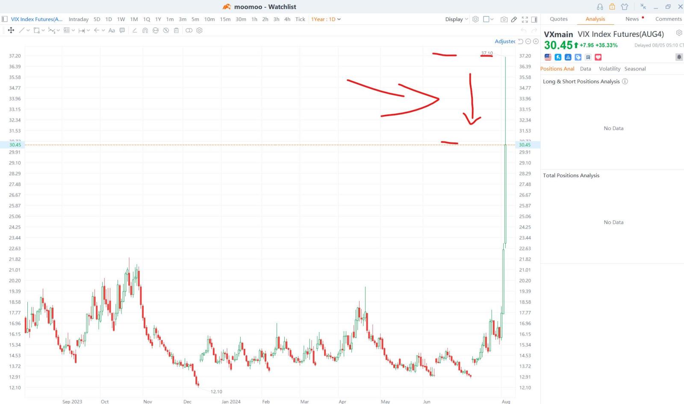The width and height of the screenshot is (684, 404).
Task: Open the customer service headset icon
Action: pos(600,7)
